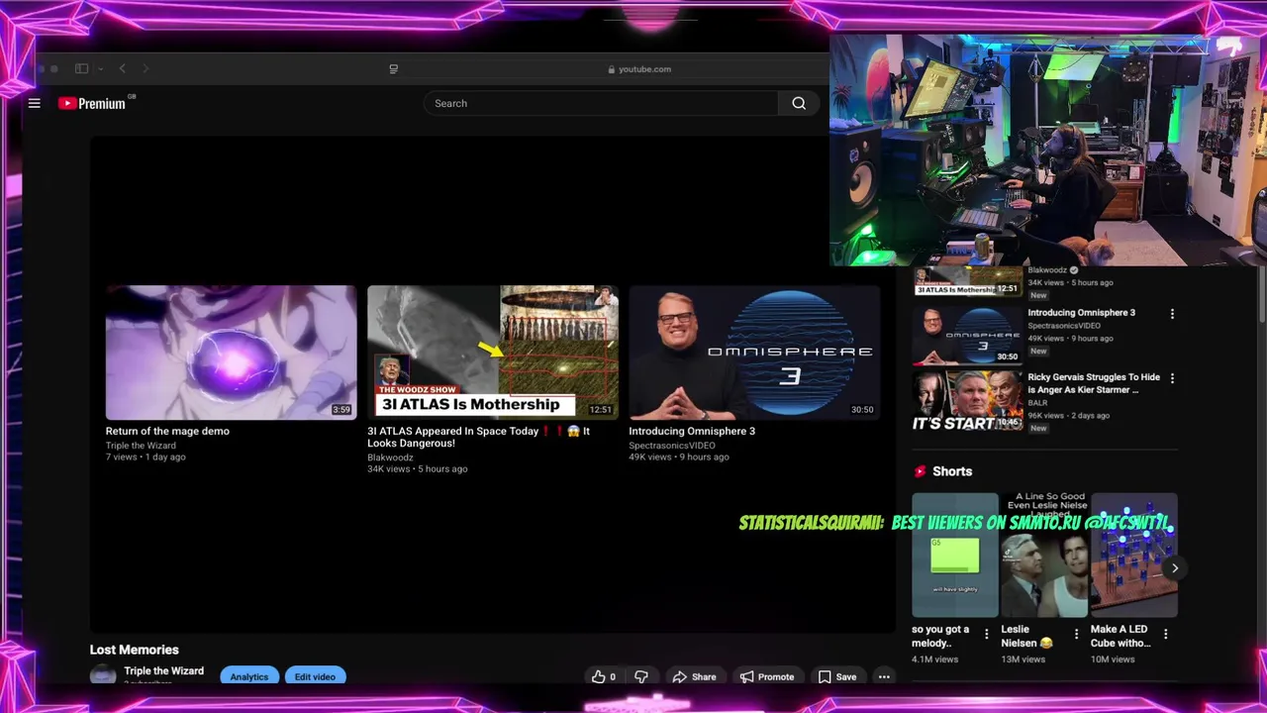Image resolution: width=1267 pixels, height=713 pixels.
Task: Open options for Make A LED Cube short
Action: pyautogui.click(x=1165, y=634)
